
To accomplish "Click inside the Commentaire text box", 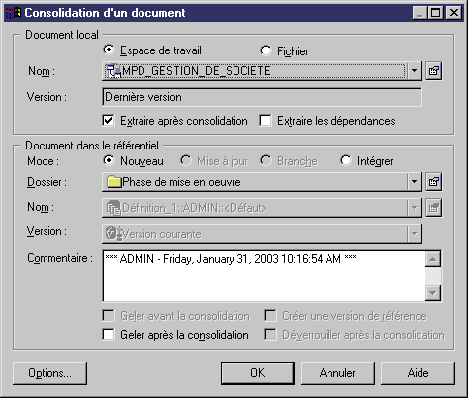I will point(264,276).
